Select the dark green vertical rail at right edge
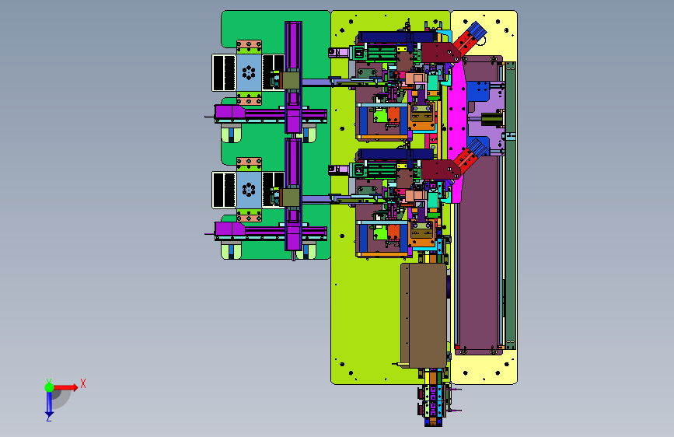 coord(511,205)
